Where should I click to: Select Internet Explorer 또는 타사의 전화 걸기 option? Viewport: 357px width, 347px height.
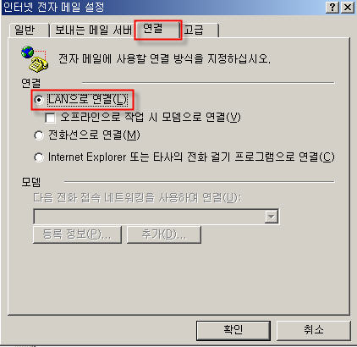[x=39, y=157]
